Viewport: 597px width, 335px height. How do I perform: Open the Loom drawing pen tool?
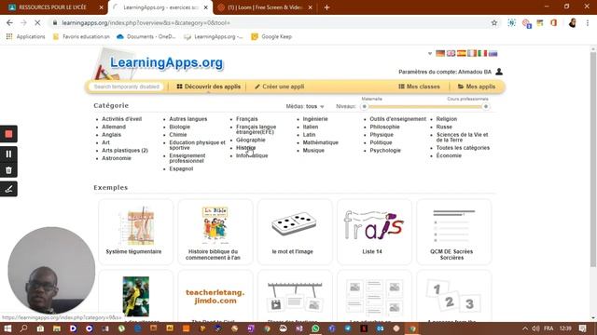[x=8, y=189]
